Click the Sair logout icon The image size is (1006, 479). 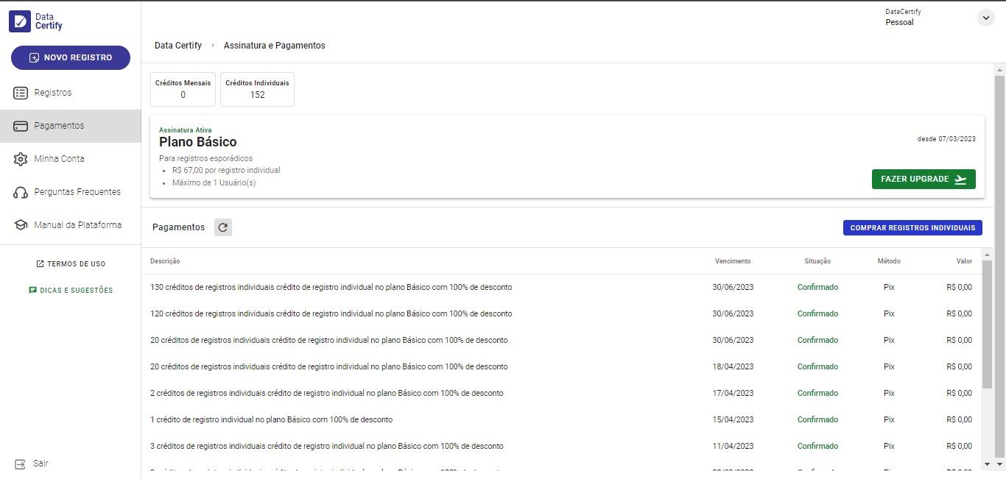pos(20,464)
